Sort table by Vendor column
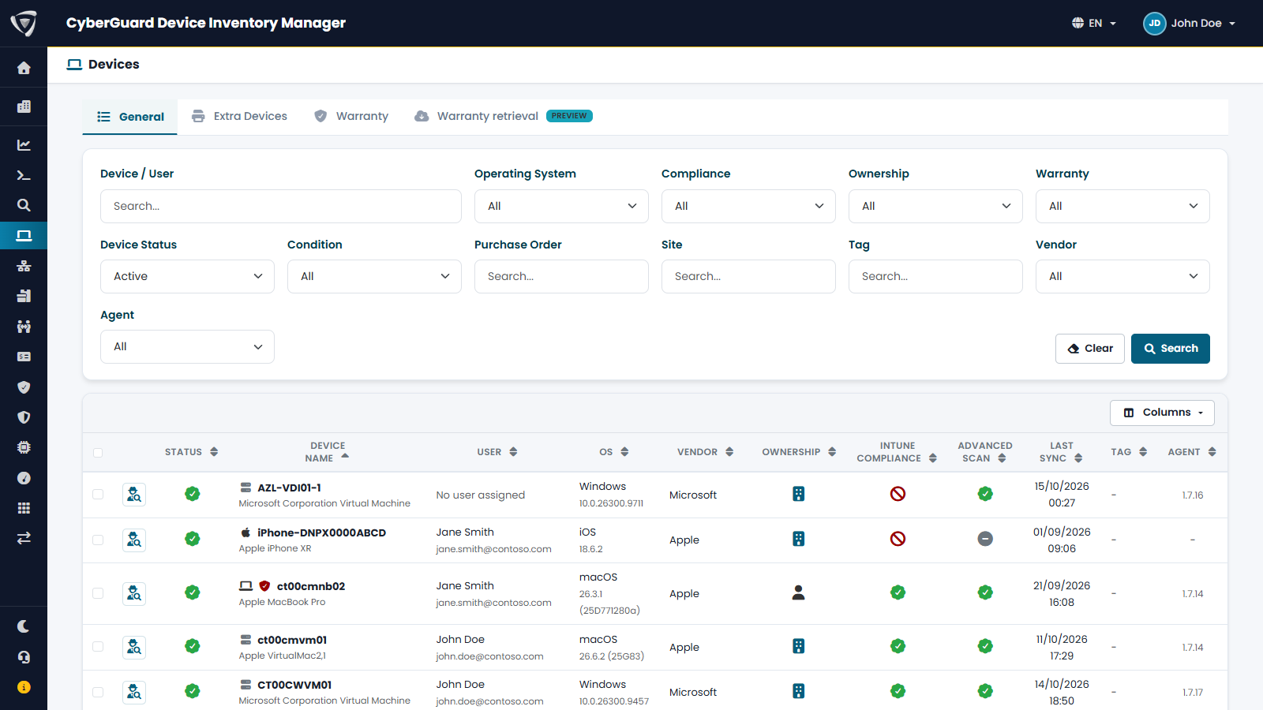 tap(706, 452)
